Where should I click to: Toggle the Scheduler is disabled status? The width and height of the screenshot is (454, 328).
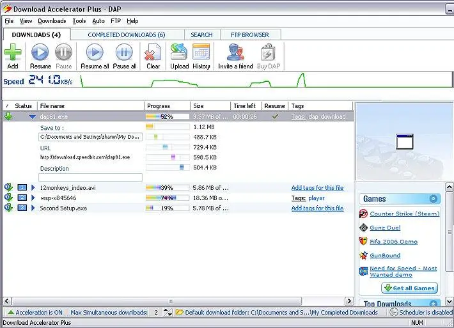pyautogui.click(x=421, y=313)
